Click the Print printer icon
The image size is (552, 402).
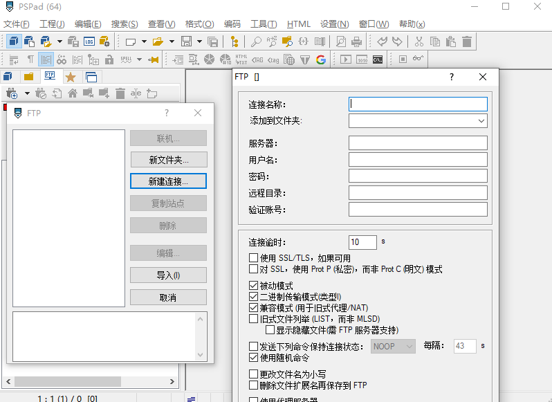tap(357, 42)
